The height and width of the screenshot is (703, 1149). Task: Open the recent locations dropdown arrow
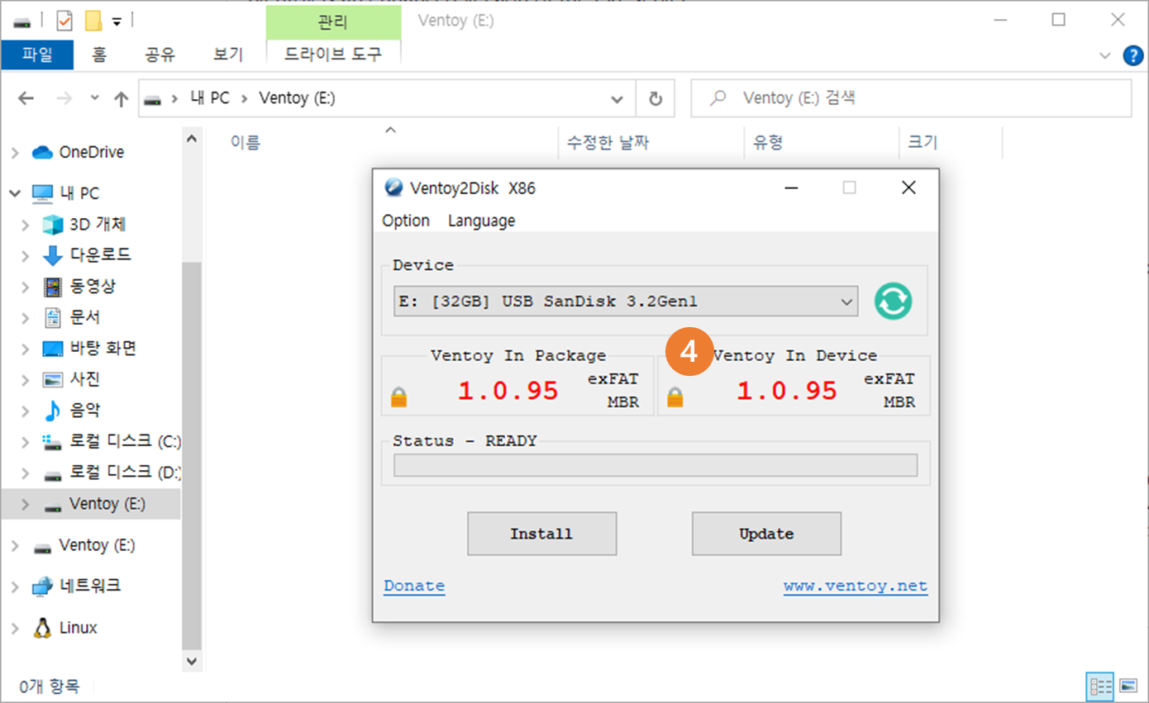tap(94, 97)
